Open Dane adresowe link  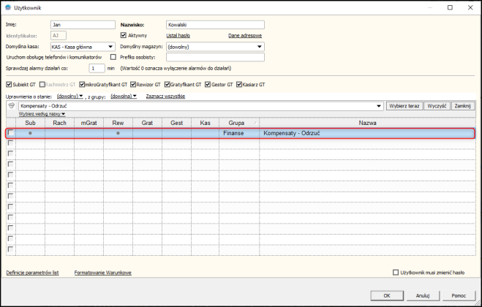tap(245, 36)
